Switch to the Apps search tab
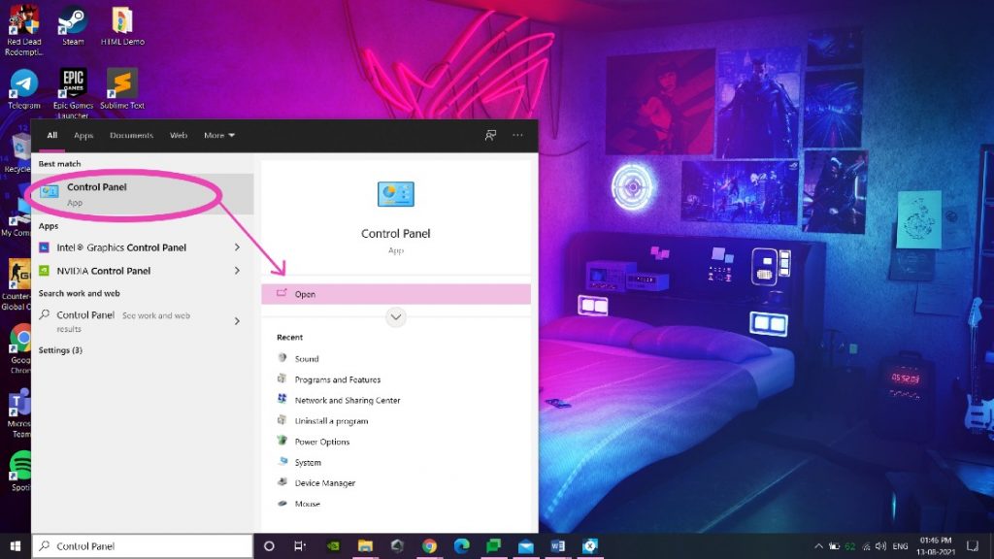The height and width of the screenshot is (559, 994). pyautogui.click(x=83, y=135)
